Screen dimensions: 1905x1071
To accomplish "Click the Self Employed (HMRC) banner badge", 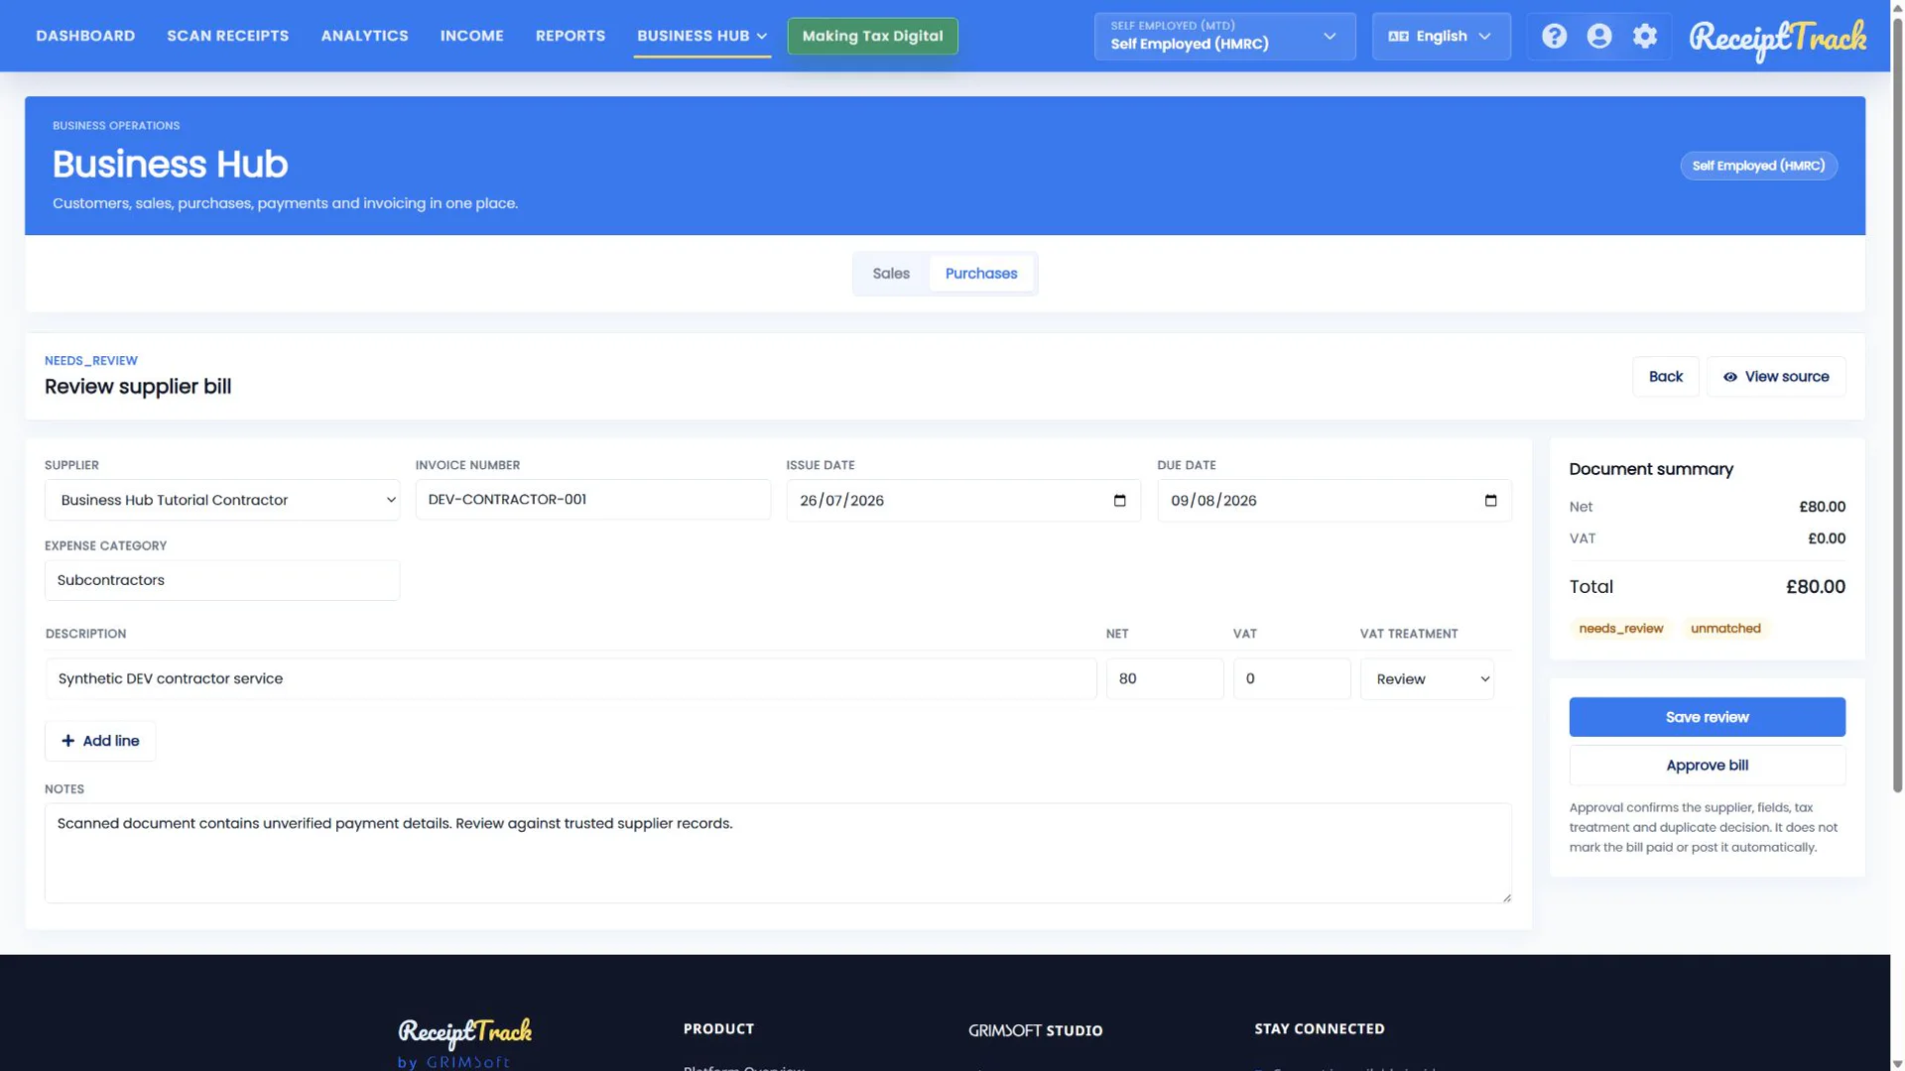I will pos(1758,166).
